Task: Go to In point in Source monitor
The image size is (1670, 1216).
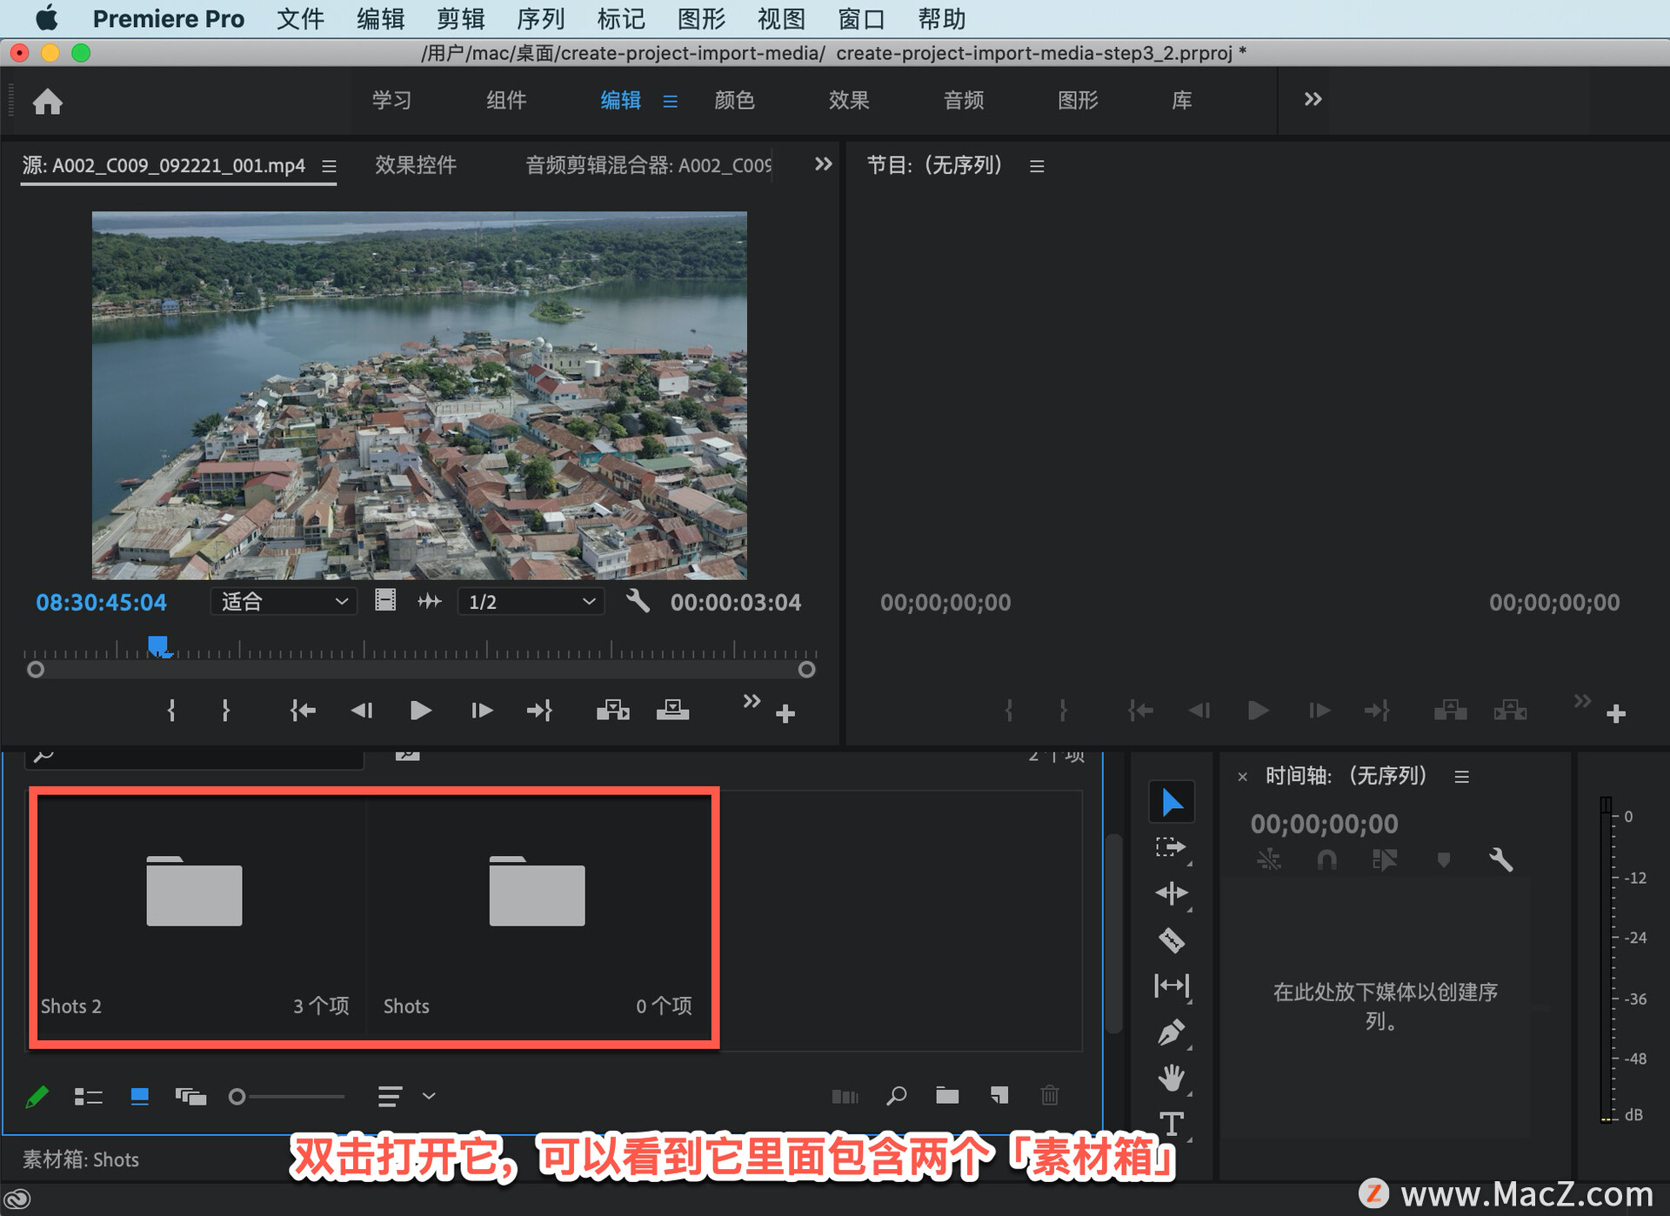Action: point(303,711)
